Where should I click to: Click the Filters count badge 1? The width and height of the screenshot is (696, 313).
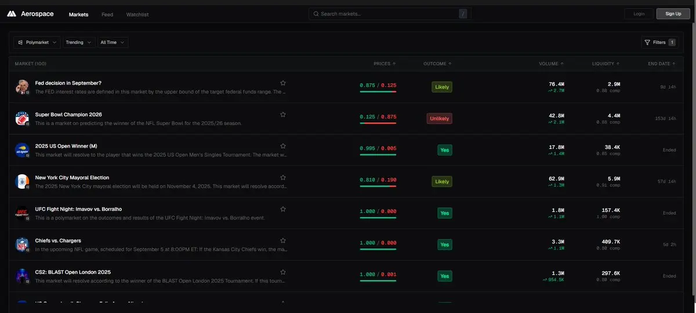[x=672, y=42]
